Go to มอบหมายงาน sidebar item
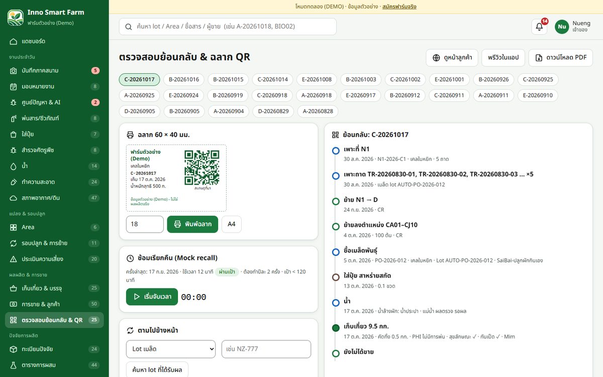This screenshot has height=377, width=603. (x=54, y=86)
